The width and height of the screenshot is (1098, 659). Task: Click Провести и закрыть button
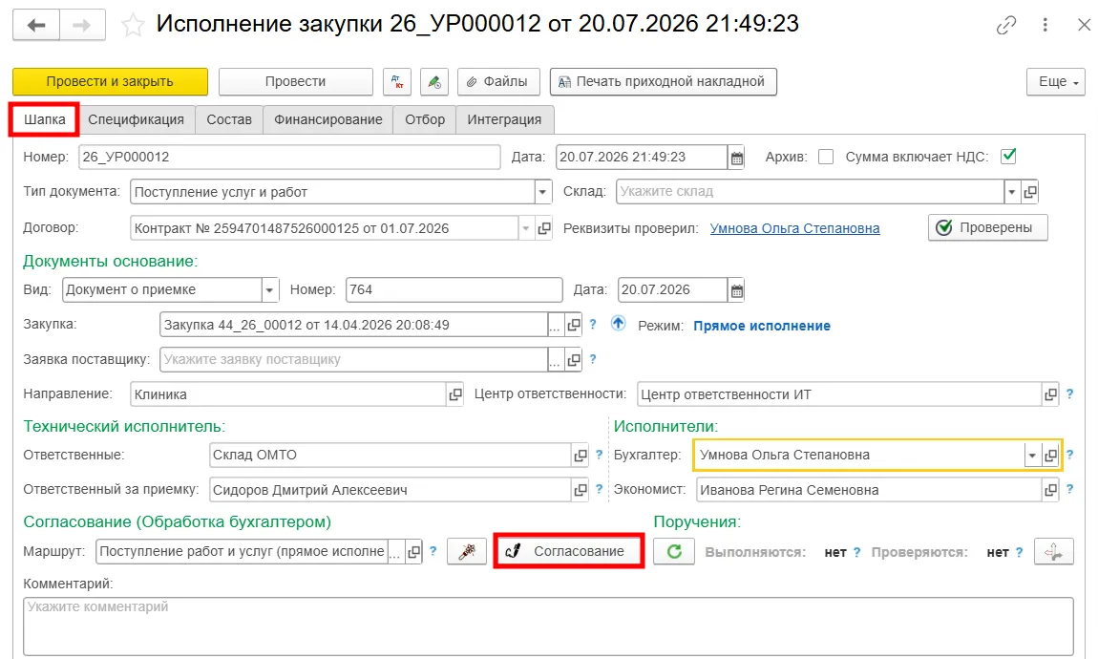click(x=110, y=82)
